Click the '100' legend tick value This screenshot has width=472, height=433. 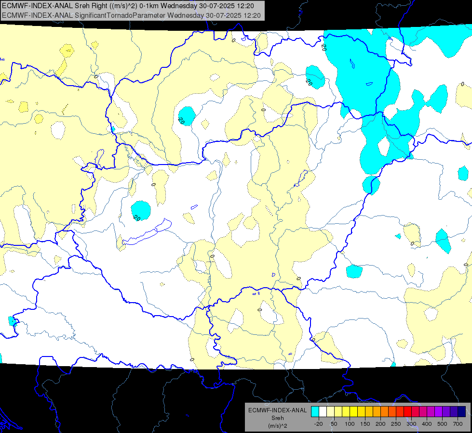tap(350, 424)
